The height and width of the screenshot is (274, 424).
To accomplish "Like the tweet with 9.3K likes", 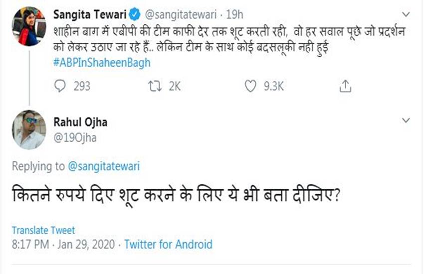I will click(250, 86).
